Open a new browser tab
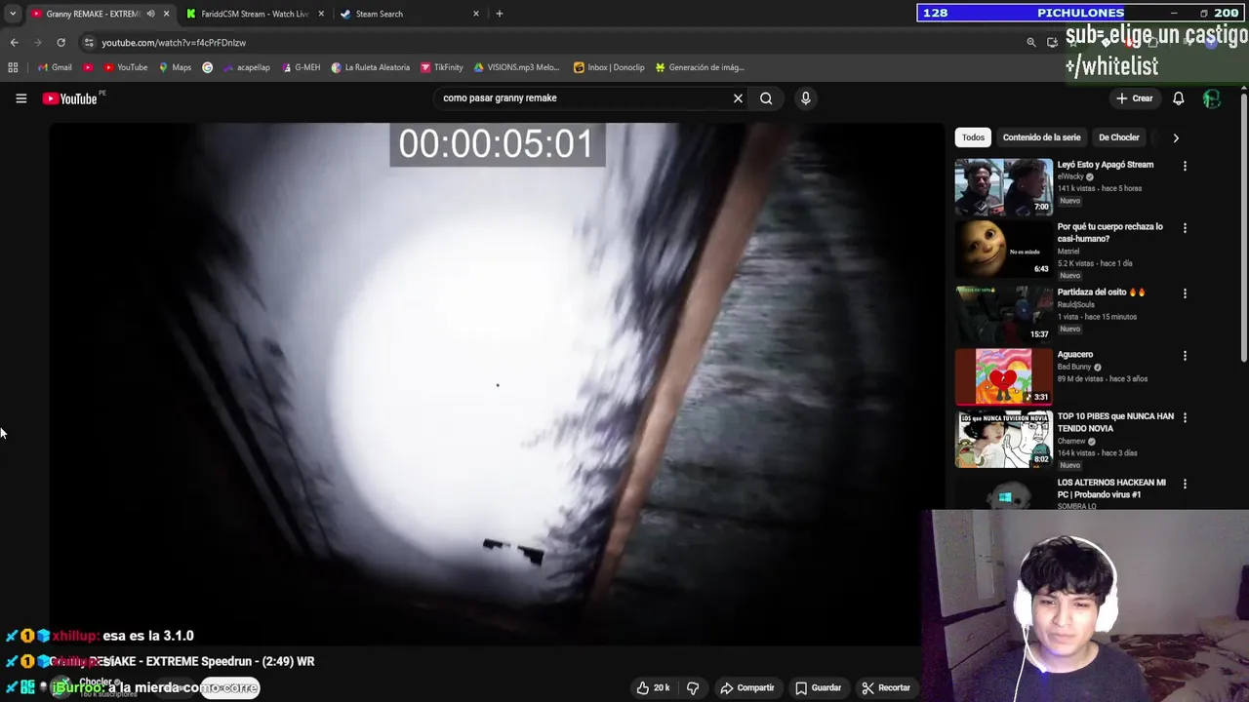 pyautogui.click(x=500, y=14)
